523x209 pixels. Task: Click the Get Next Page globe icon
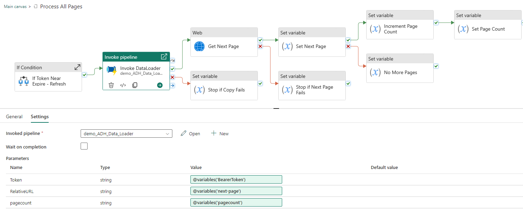pos(199,46)
